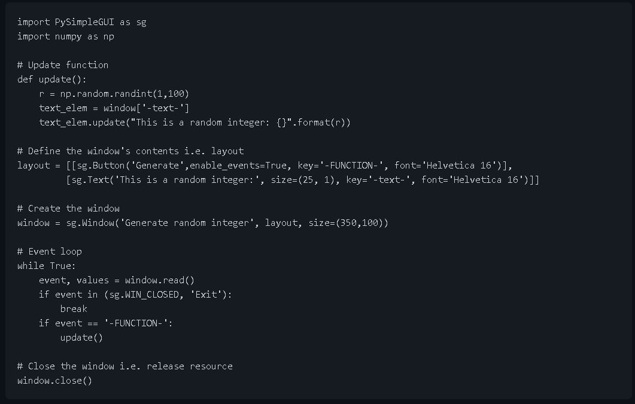
Task: Click the 'def update():' line
Action: click(x=52, y=79)
